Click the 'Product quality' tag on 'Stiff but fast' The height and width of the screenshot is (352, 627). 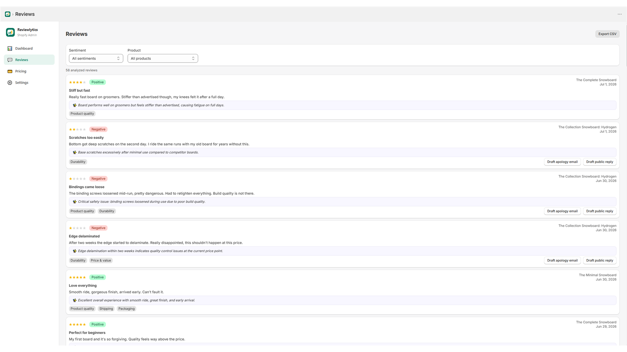coord(82,114)
